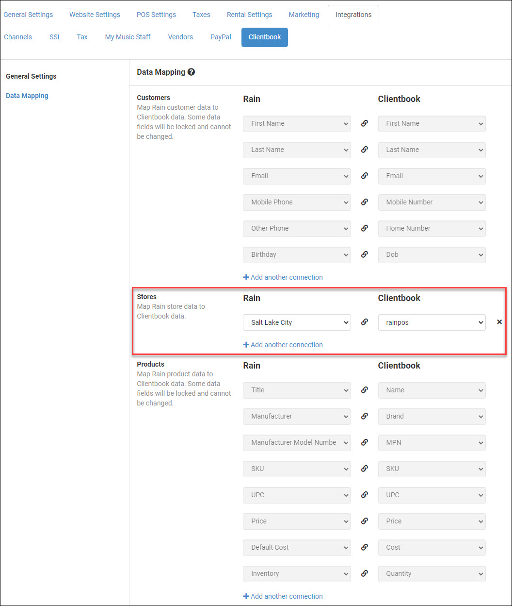This screenshot has height=606, width=512.
Task: Click the link icon for the SKU mapping
Action: (365, 468)
